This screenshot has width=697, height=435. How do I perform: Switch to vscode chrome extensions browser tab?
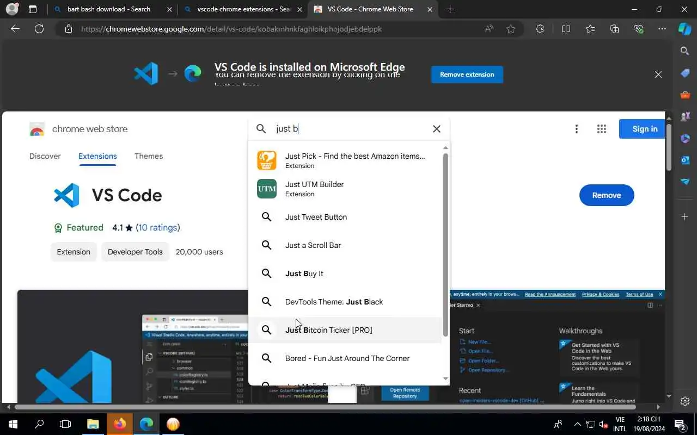click(244, 9)
